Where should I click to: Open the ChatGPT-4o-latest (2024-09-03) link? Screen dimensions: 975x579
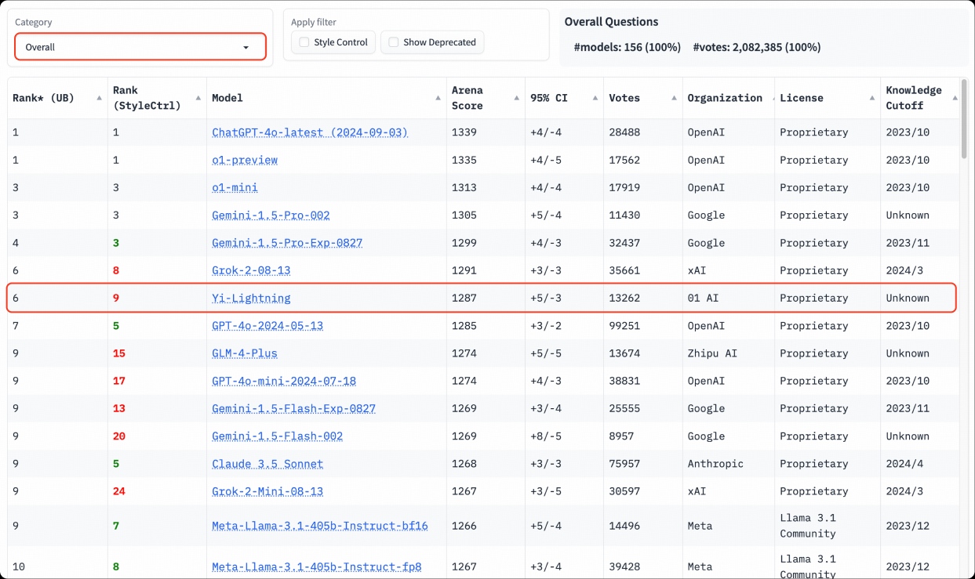coord(310,132)
